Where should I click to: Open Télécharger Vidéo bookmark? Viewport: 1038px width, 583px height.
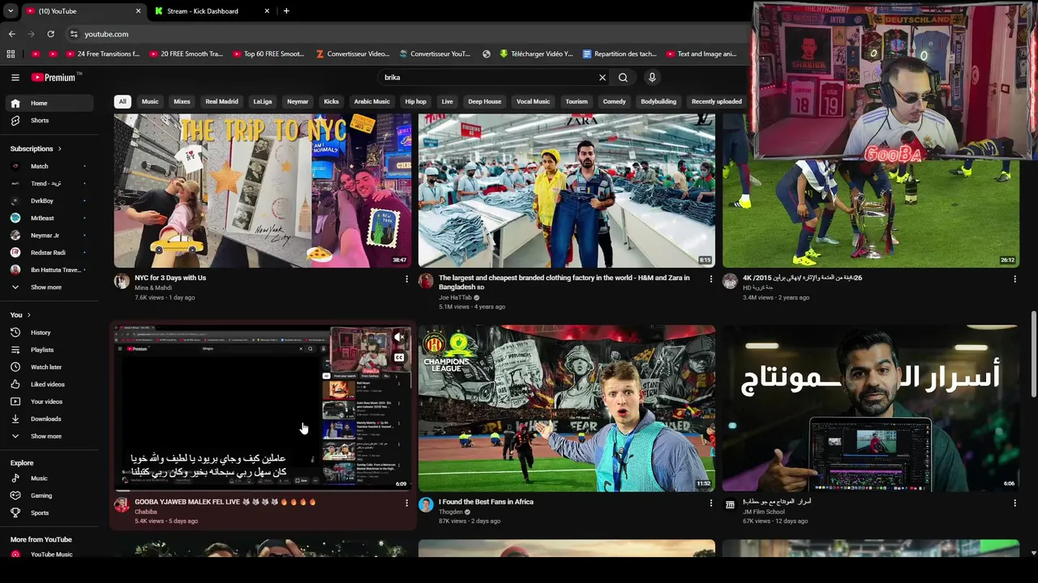[x=536, y=54]
